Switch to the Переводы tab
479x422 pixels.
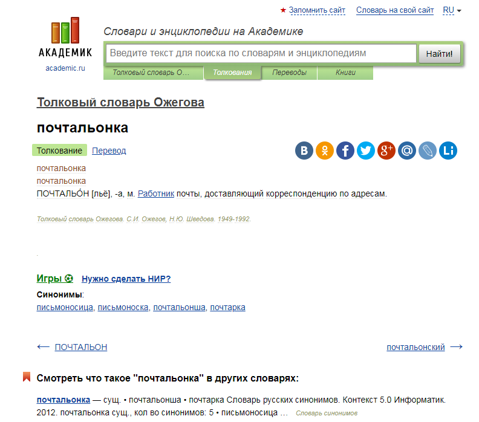pyautogui.click(x=289, y=73)
